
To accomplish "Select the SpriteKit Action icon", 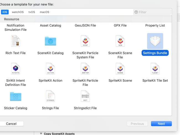I will (50, 68).
